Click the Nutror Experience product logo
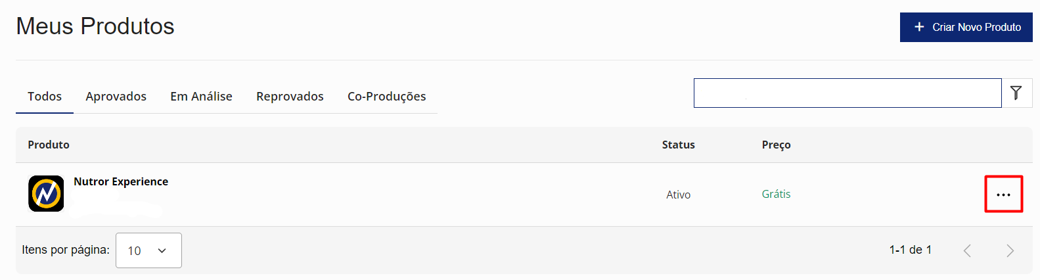The image size is (1040, 280). click(x=46, y=194)
